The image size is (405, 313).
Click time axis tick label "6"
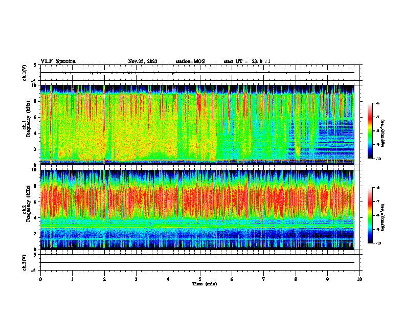click(232, 279)
